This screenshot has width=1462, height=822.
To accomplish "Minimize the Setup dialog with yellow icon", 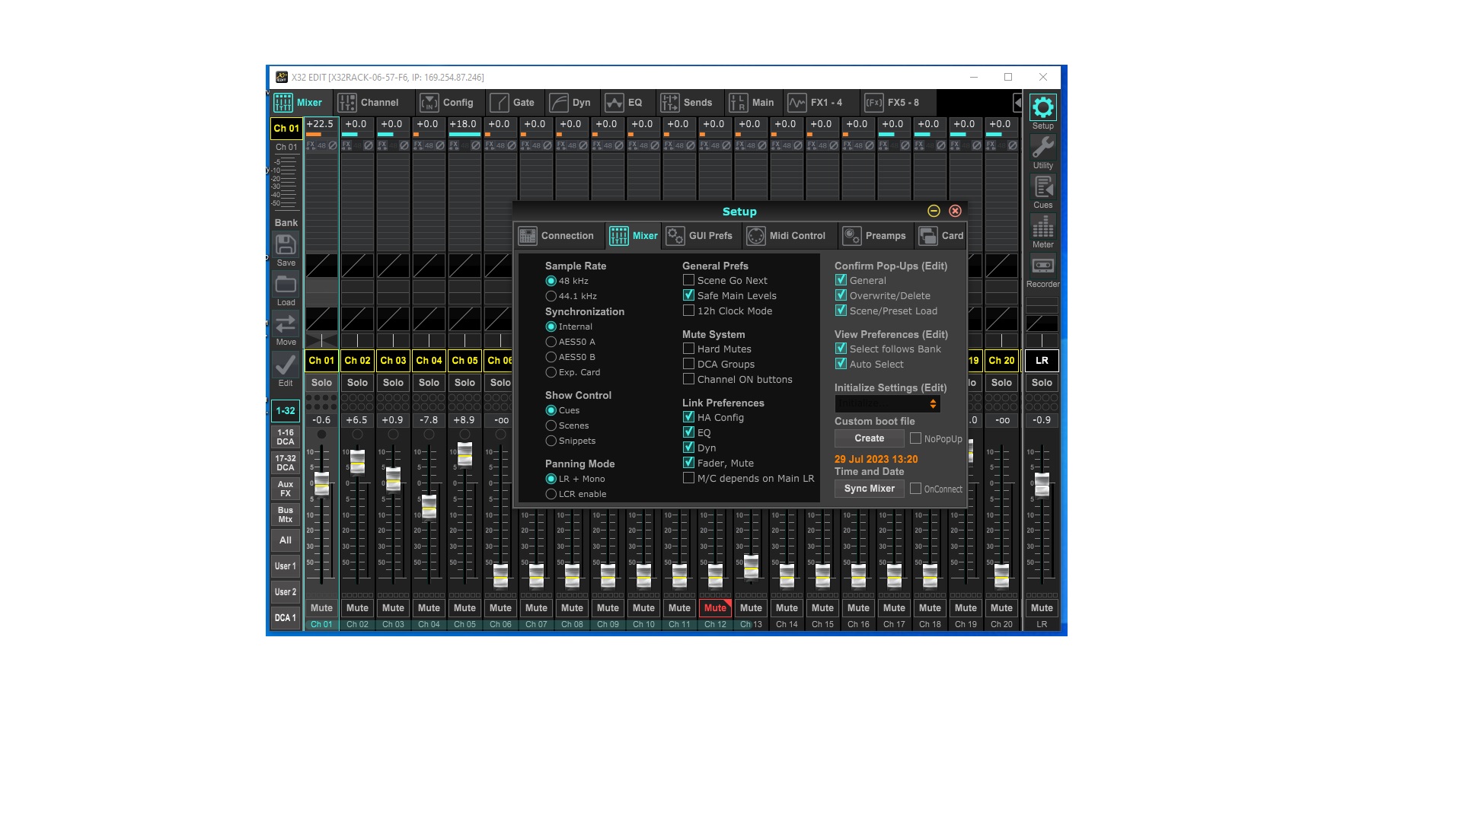I will point(934,211).
